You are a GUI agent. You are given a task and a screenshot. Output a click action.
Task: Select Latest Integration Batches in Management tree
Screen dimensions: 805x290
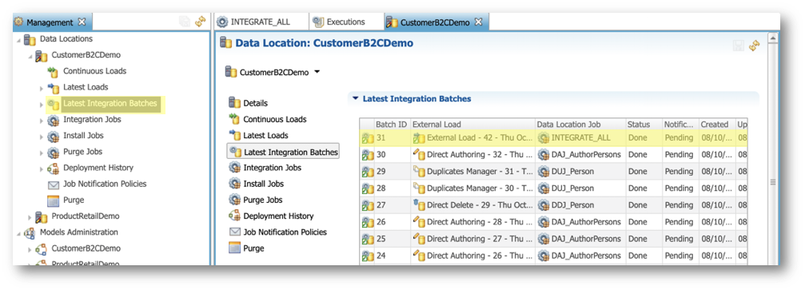(110, 104)
